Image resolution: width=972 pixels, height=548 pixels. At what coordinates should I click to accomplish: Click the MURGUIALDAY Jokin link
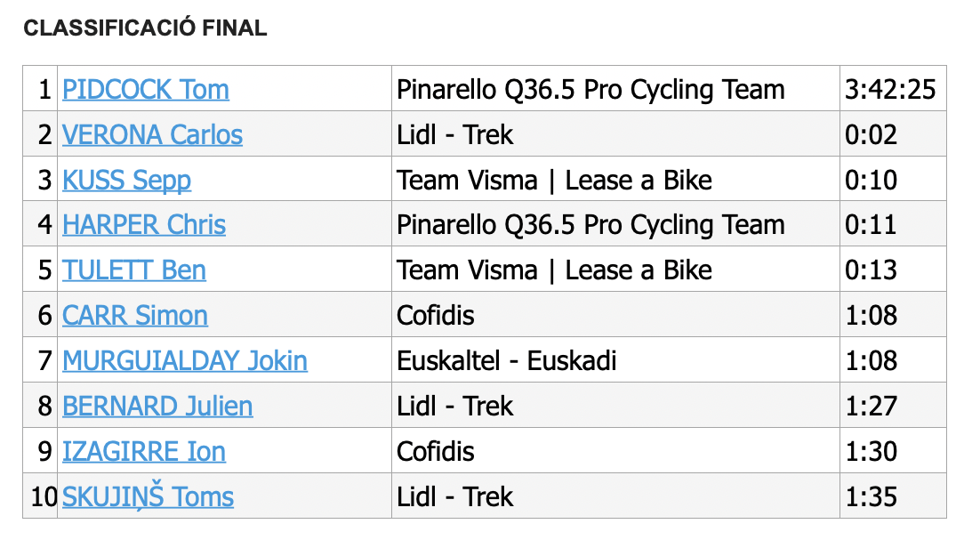point(185,360)
